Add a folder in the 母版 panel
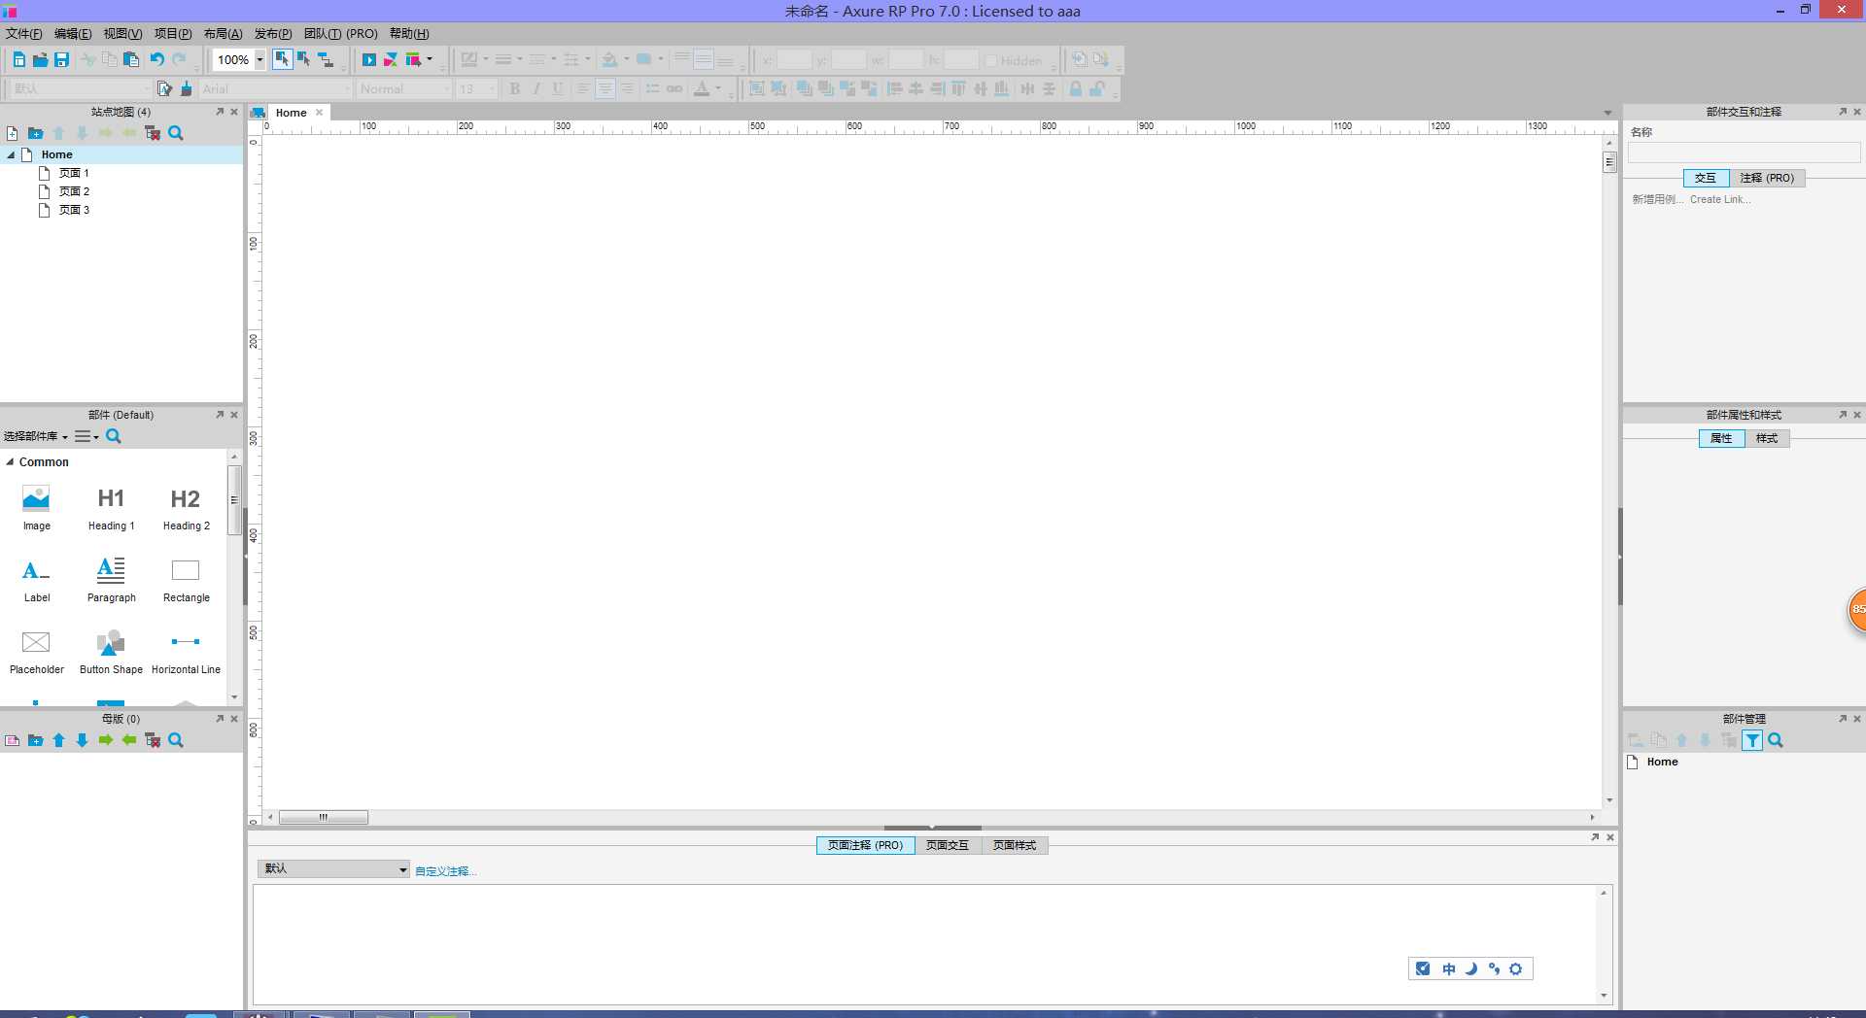 36,740
